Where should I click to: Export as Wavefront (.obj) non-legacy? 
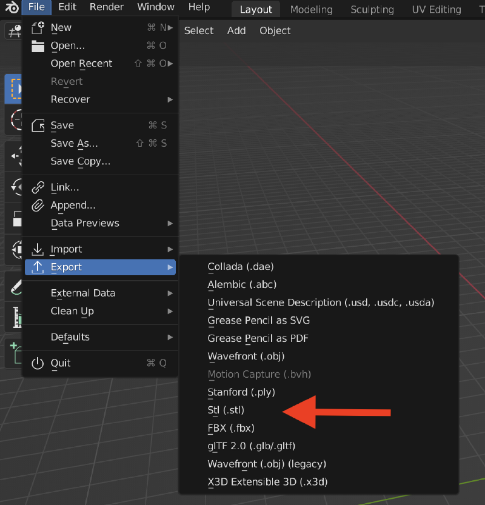click(x=318, y=356)
